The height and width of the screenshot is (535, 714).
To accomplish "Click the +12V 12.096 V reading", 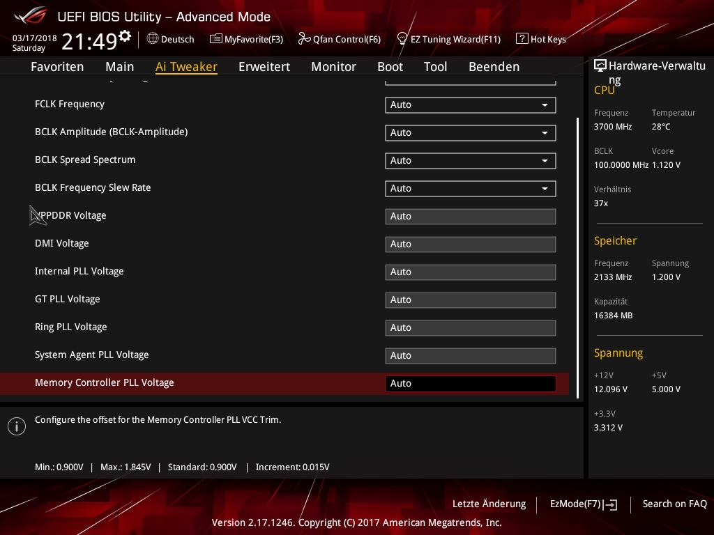I will [610, 389].
